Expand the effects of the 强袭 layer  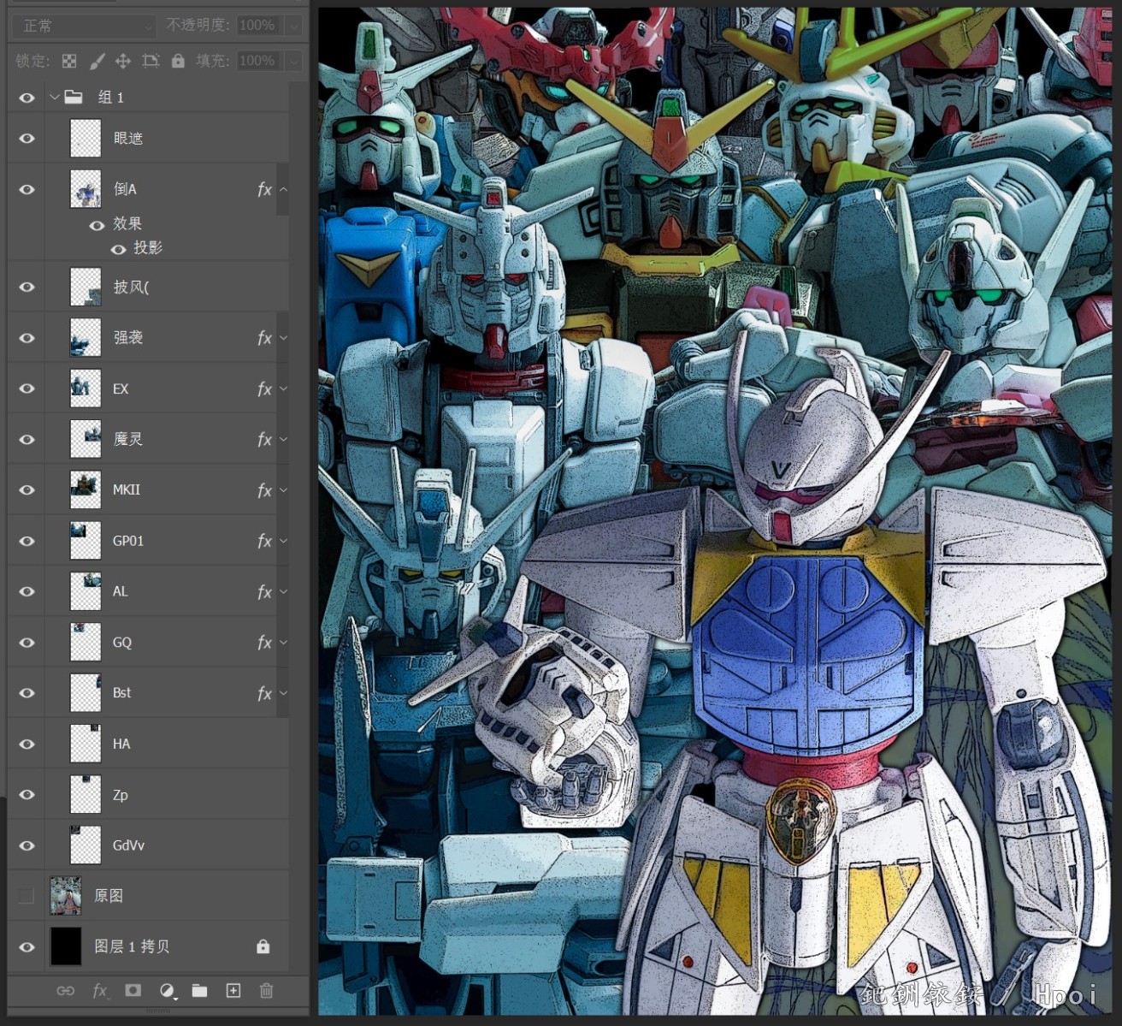[x=283, y=338]
